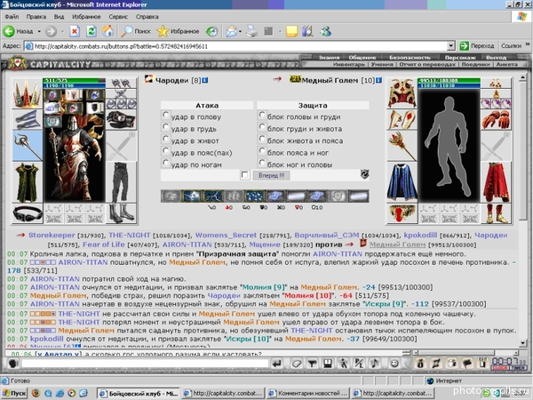The width and height of the screenshot is (533, 400).
Task: Click into the chat message input field
Action: [x=145, y=364]
